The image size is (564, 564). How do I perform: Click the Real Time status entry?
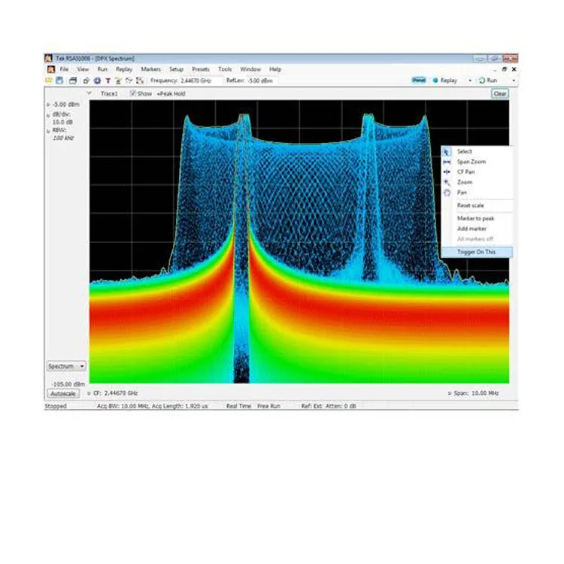click(x=238, y=406)
